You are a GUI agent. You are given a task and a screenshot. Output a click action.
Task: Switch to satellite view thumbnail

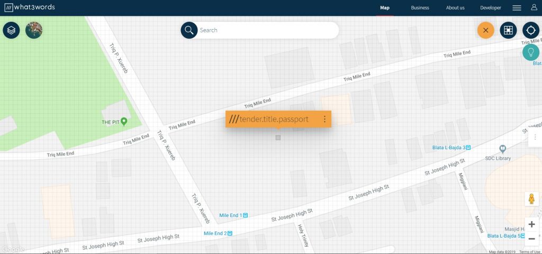[34, 30]
